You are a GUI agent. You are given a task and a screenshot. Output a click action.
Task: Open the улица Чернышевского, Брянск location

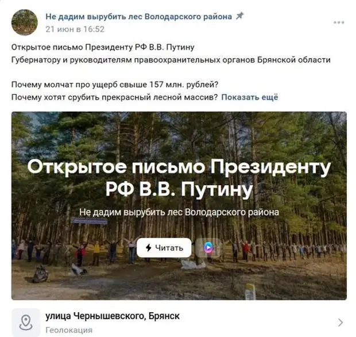tap(113, 316)
